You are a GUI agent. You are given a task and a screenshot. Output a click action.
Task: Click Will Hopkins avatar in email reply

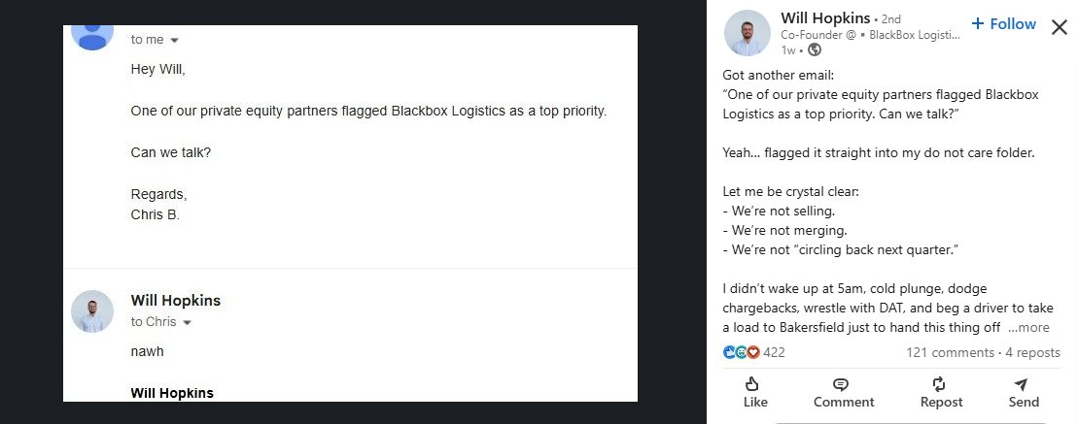click(93, 311)
